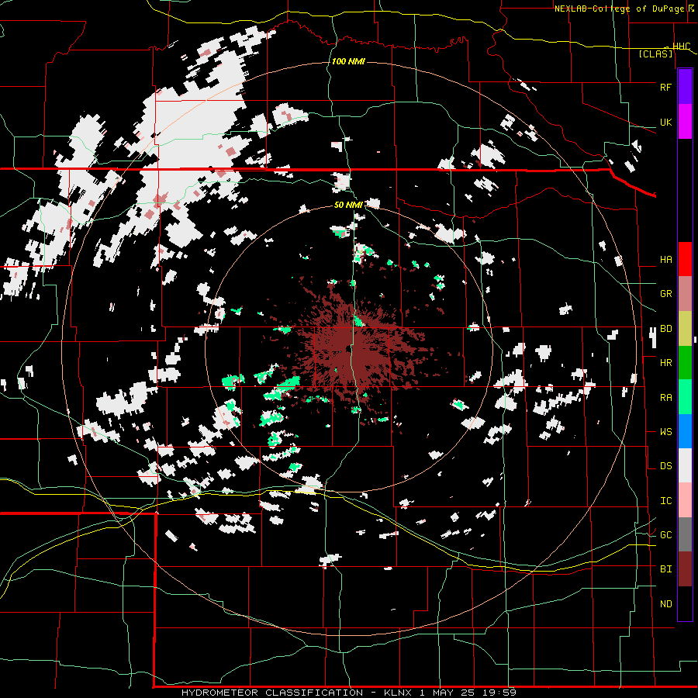This screenshot has width=698, height=698.
Task: Click the blue WS wet snow swatch
Action: click(x=685, y=431)
